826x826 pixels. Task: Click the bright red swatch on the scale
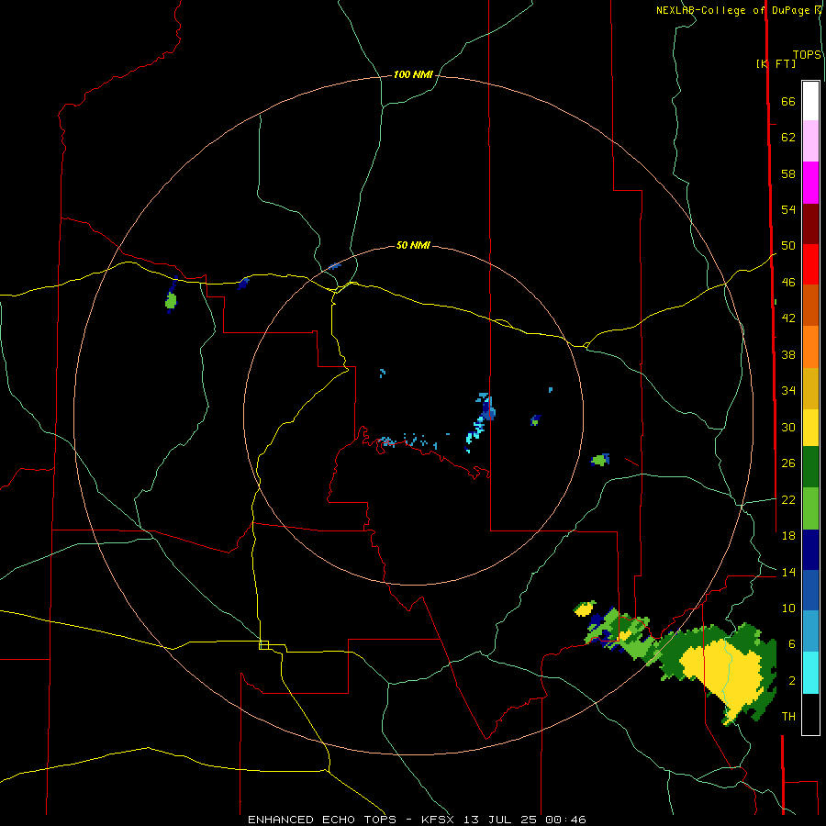(810, 265)
